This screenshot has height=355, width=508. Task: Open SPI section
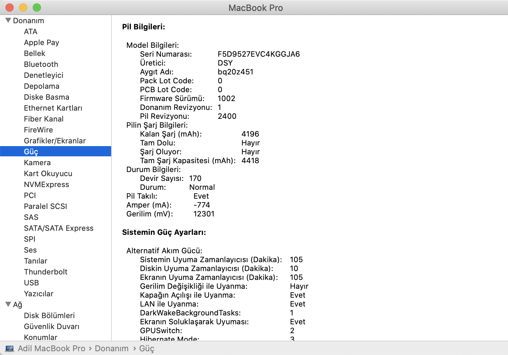point(30,239)
